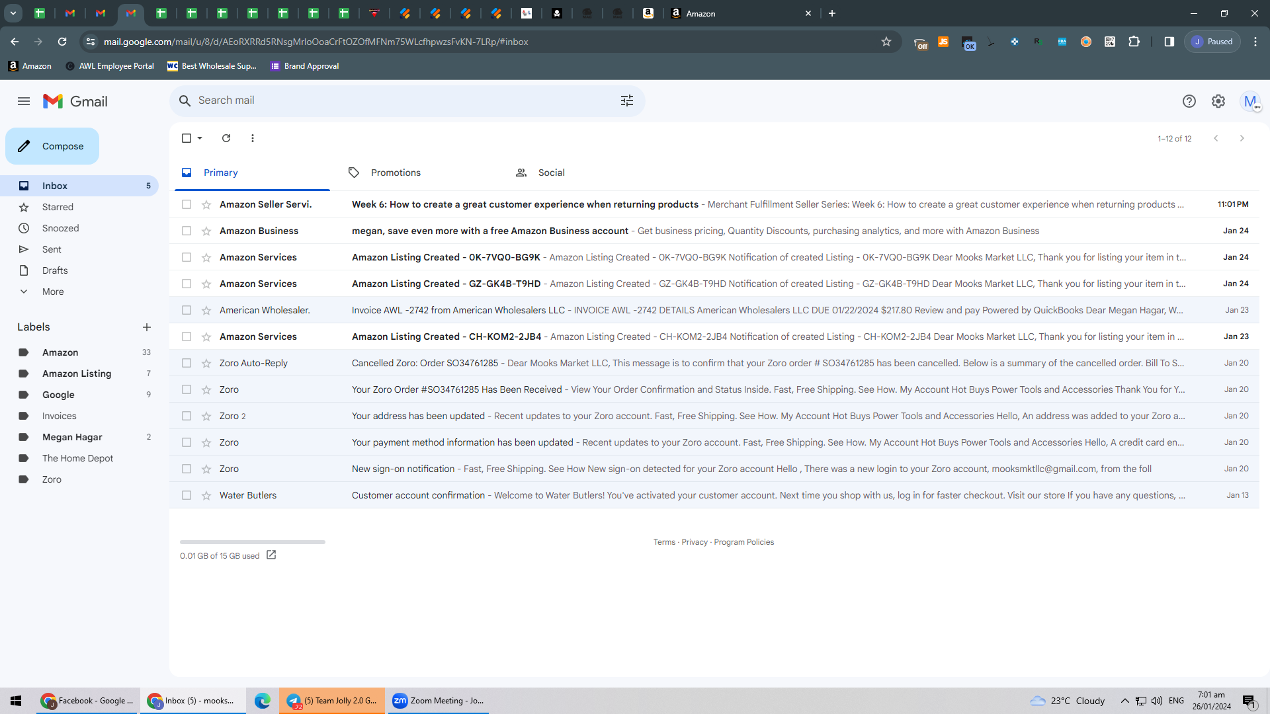Open Gmail Settings gear icon
This screenshot has width=1270, height=714.
(1218, 101)
